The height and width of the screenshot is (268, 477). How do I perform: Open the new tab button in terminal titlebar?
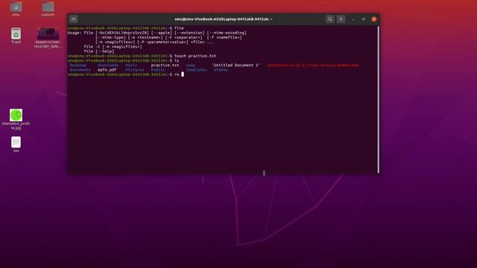73,19
